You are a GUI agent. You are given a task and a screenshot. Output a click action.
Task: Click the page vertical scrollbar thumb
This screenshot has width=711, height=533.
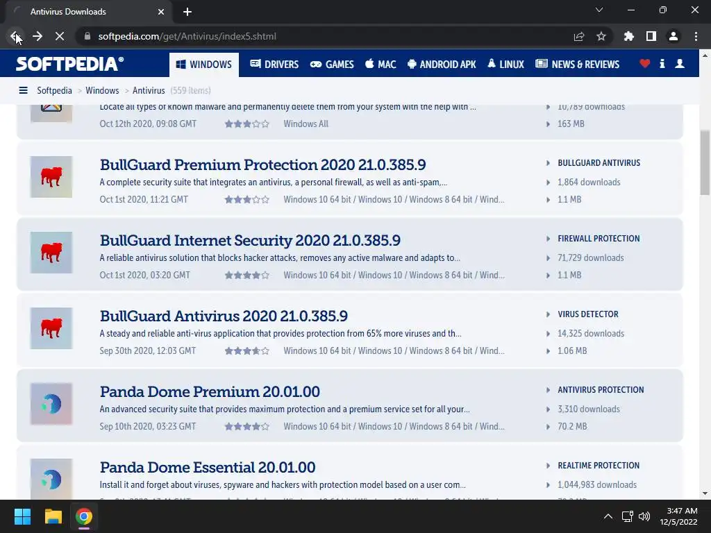coord(705,162)
